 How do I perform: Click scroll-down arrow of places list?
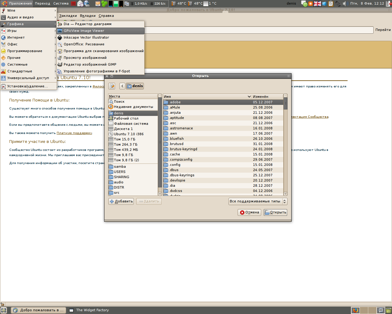160,194
